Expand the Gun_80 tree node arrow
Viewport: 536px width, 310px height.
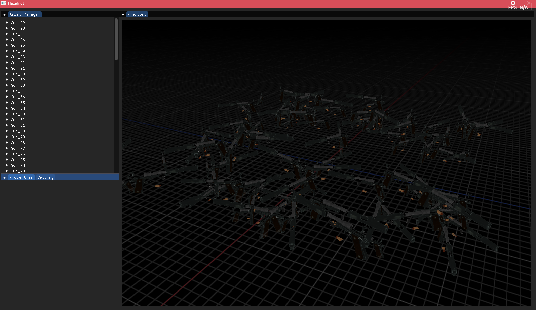click(7, 131)
